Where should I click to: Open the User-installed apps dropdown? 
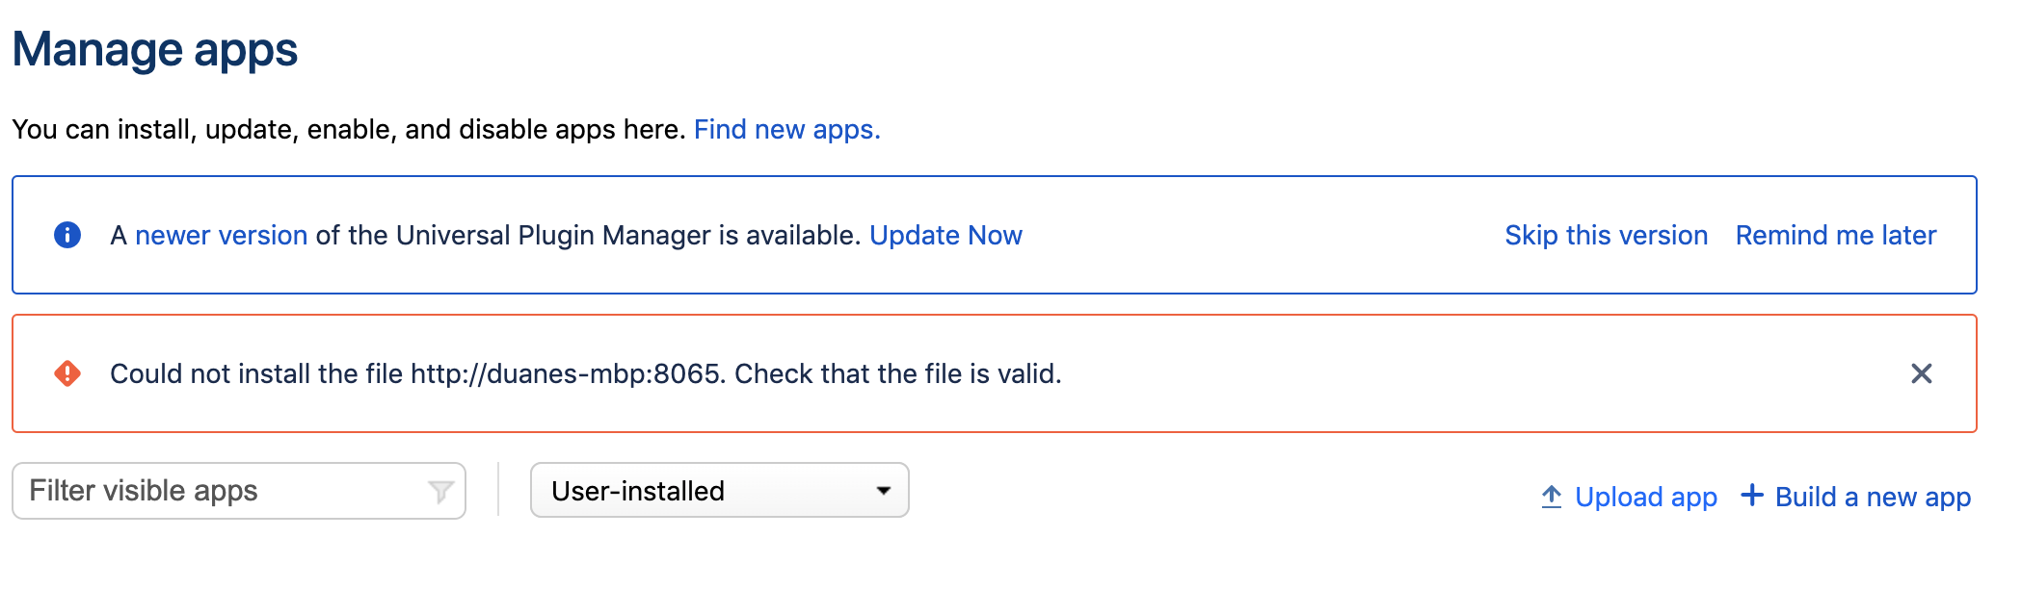pyautogui.click(x=720, y=490)
